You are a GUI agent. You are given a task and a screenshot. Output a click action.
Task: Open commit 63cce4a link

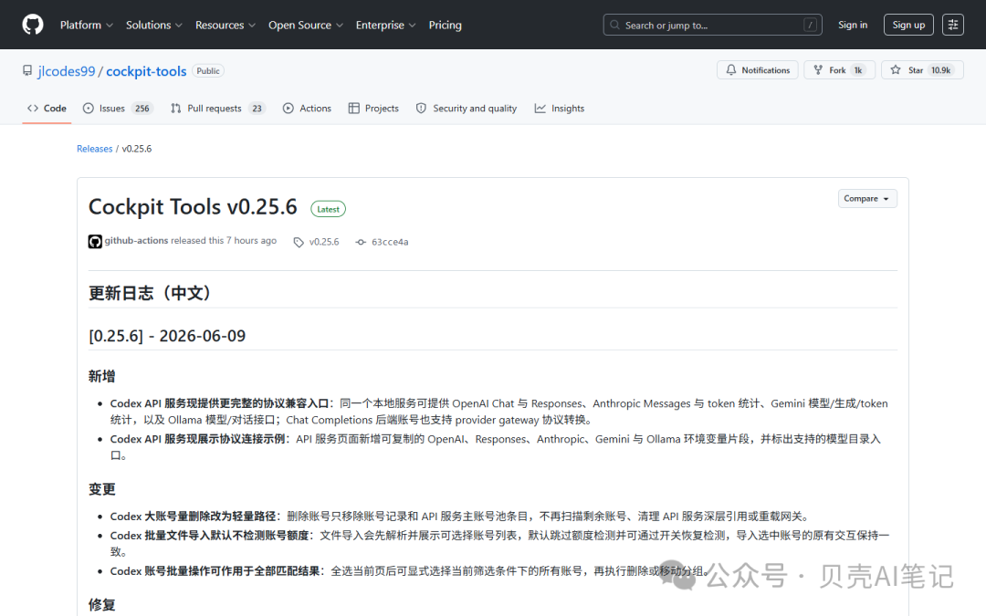390,242
